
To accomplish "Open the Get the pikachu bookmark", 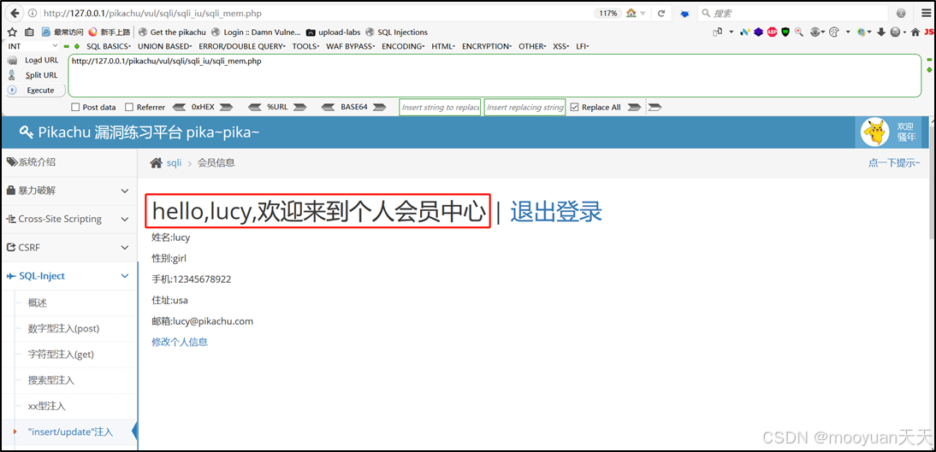I will [x=173, y=32].
